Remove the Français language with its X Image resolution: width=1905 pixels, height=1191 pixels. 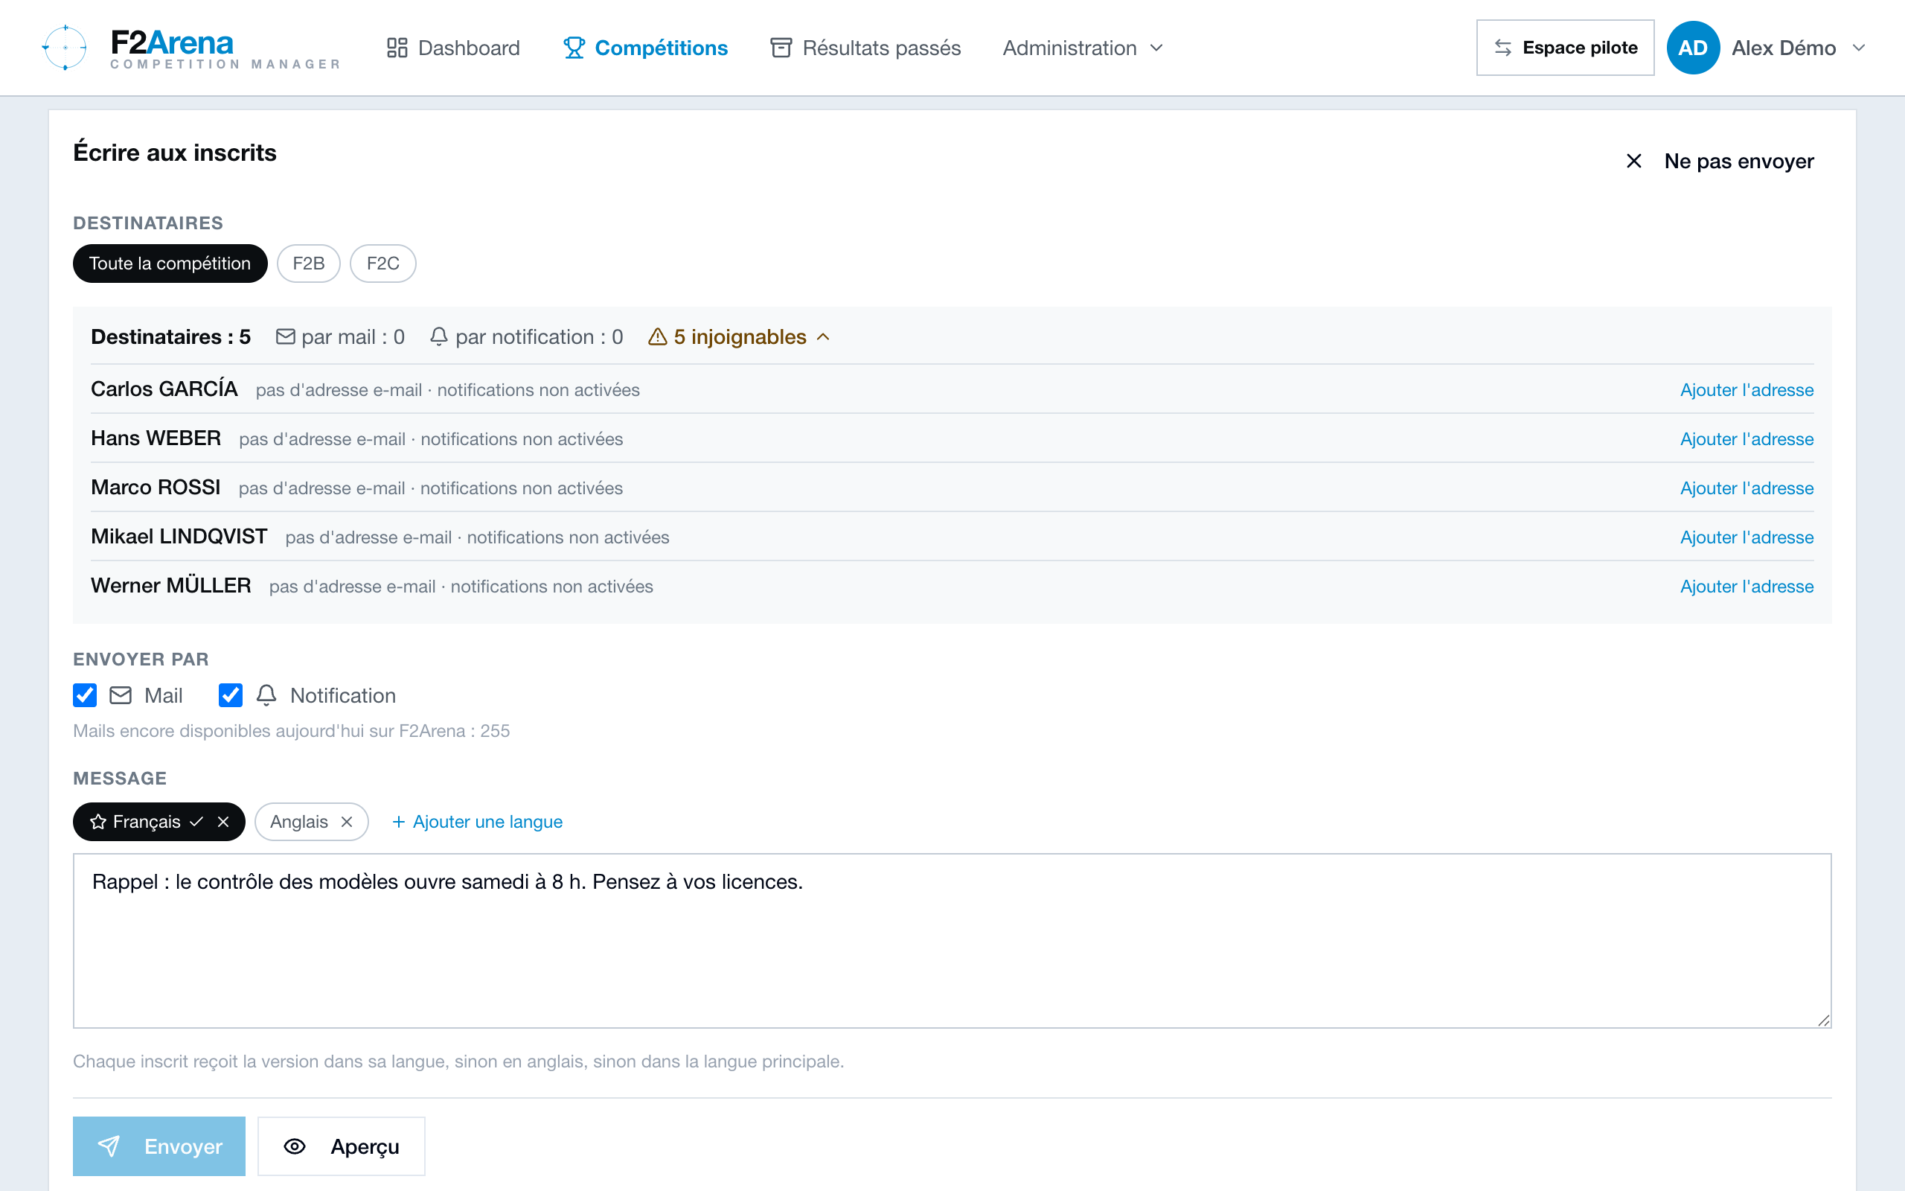223,822
